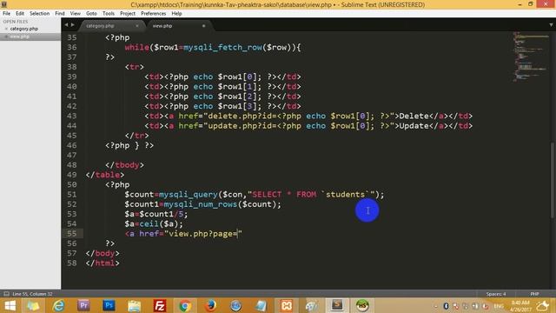This screenshot has width=556, height=313.
Task: Click 'mysqli_num_rows' on line 52
Action: coord(201,204)
